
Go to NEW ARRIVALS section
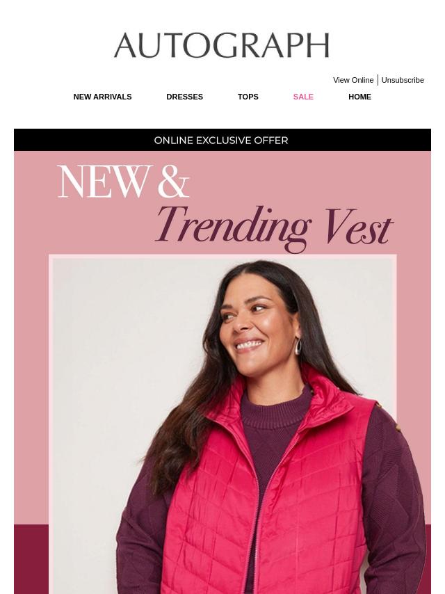[x=103, y=97]
